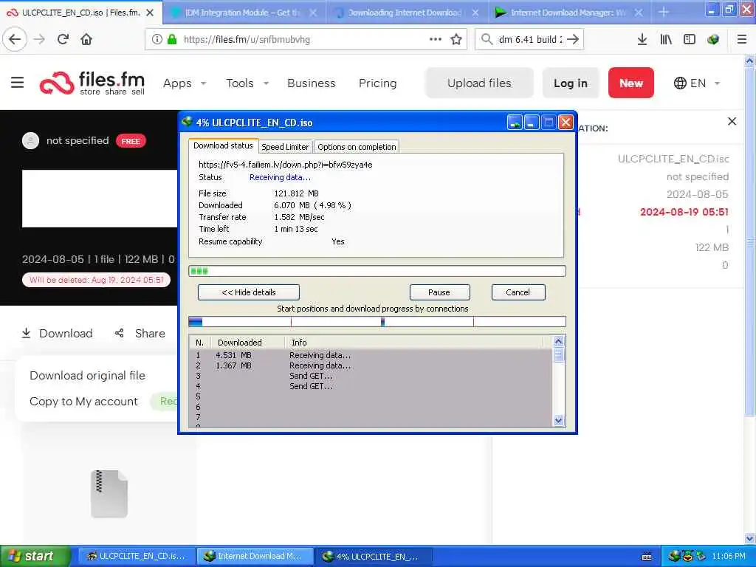
Task: Click the connections list scrollbar up arrow
Action: click(558, 341)
